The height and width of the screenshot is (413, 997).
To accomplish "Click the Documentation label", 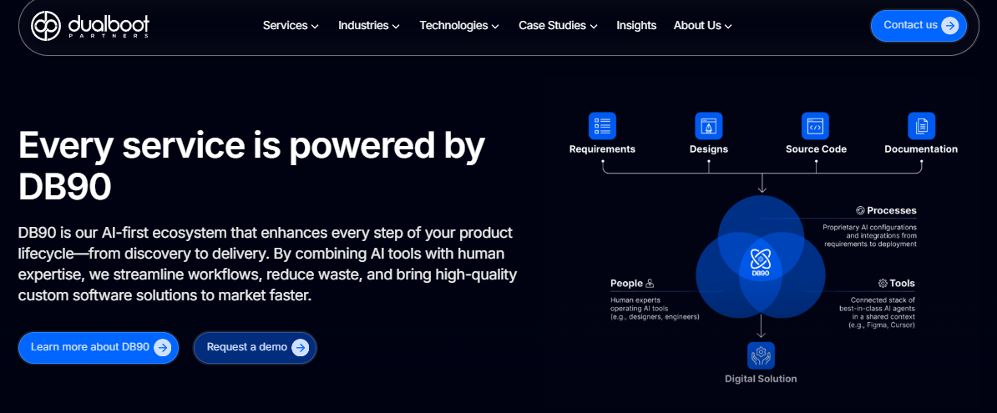I will coord(921,149).
